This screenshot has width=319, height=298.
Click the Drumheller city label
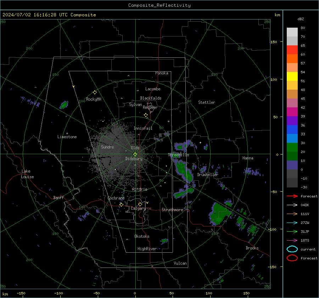tap(208, 175)
